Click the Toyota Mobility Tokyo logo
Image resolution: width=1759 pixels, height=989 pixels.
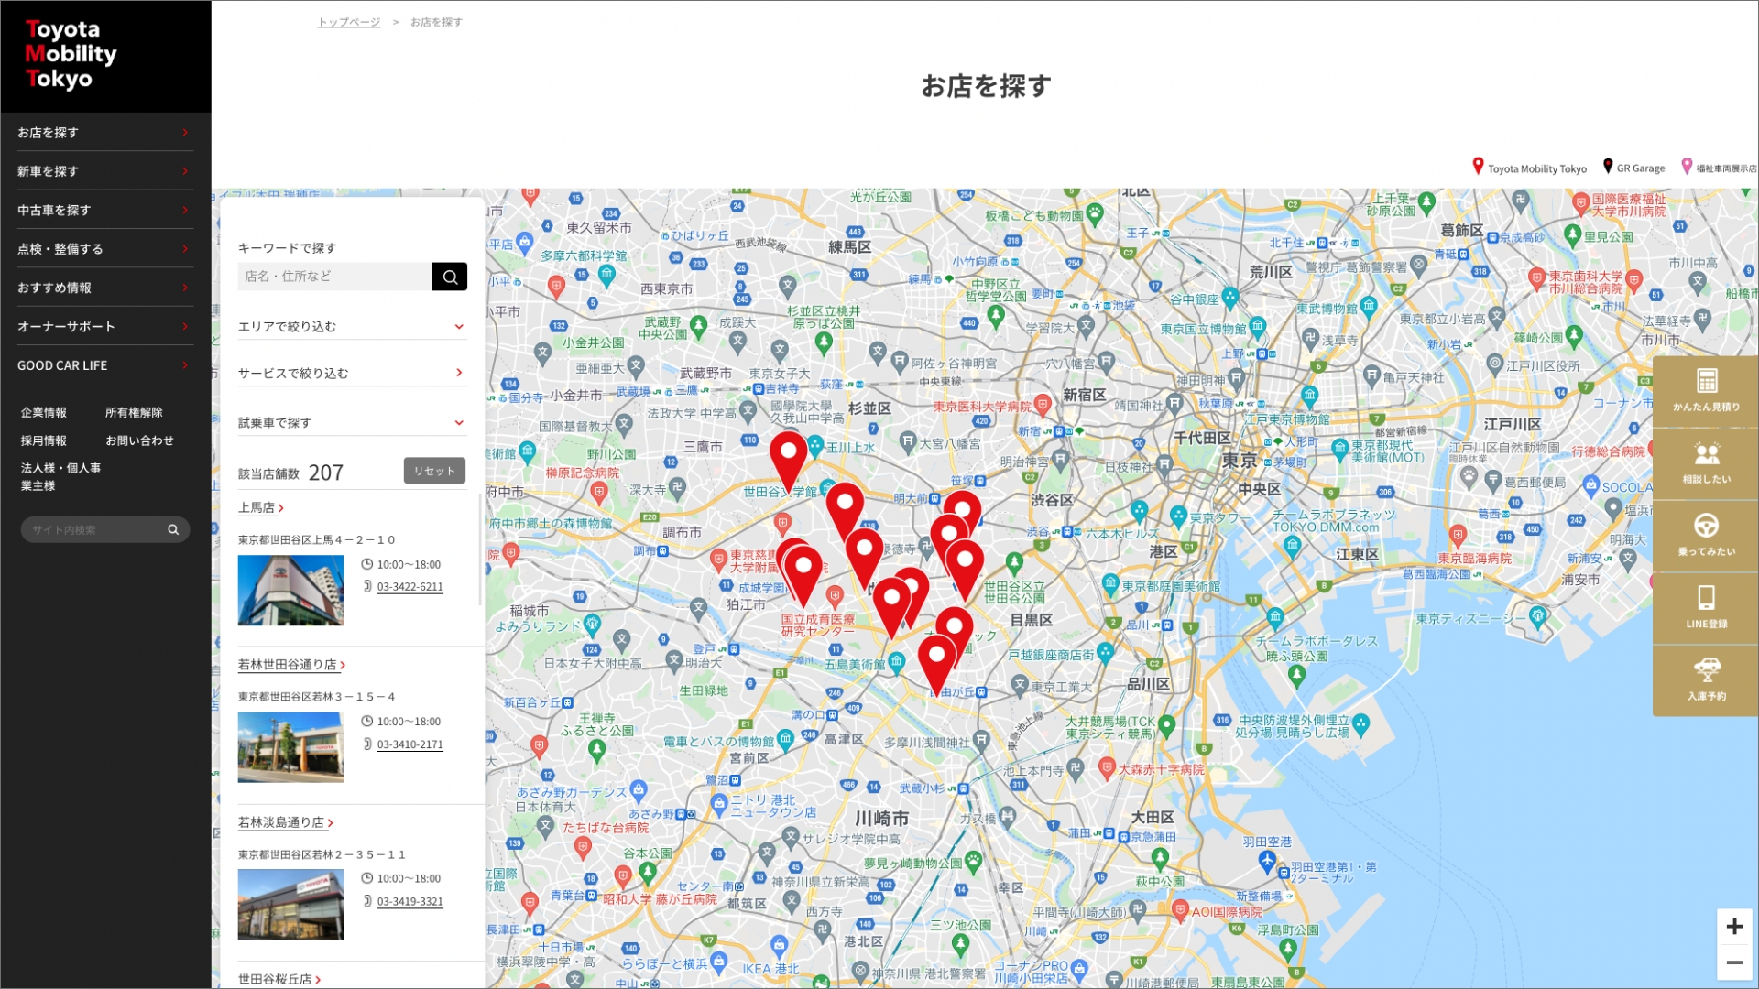click(x=71, y=54)
